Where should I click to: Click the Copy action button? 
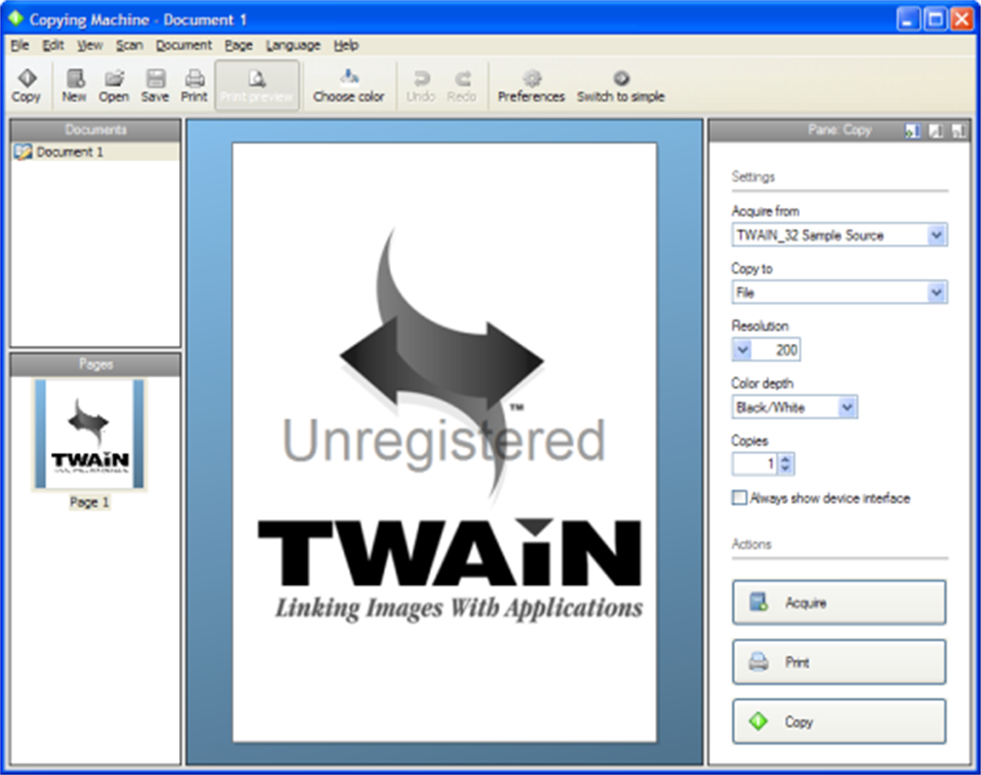point(839,721)
